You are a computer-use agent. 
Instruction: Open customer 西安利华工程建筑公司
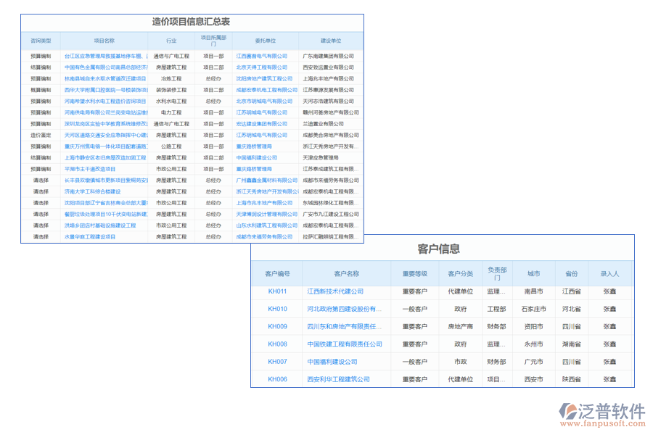pos(340,379)
